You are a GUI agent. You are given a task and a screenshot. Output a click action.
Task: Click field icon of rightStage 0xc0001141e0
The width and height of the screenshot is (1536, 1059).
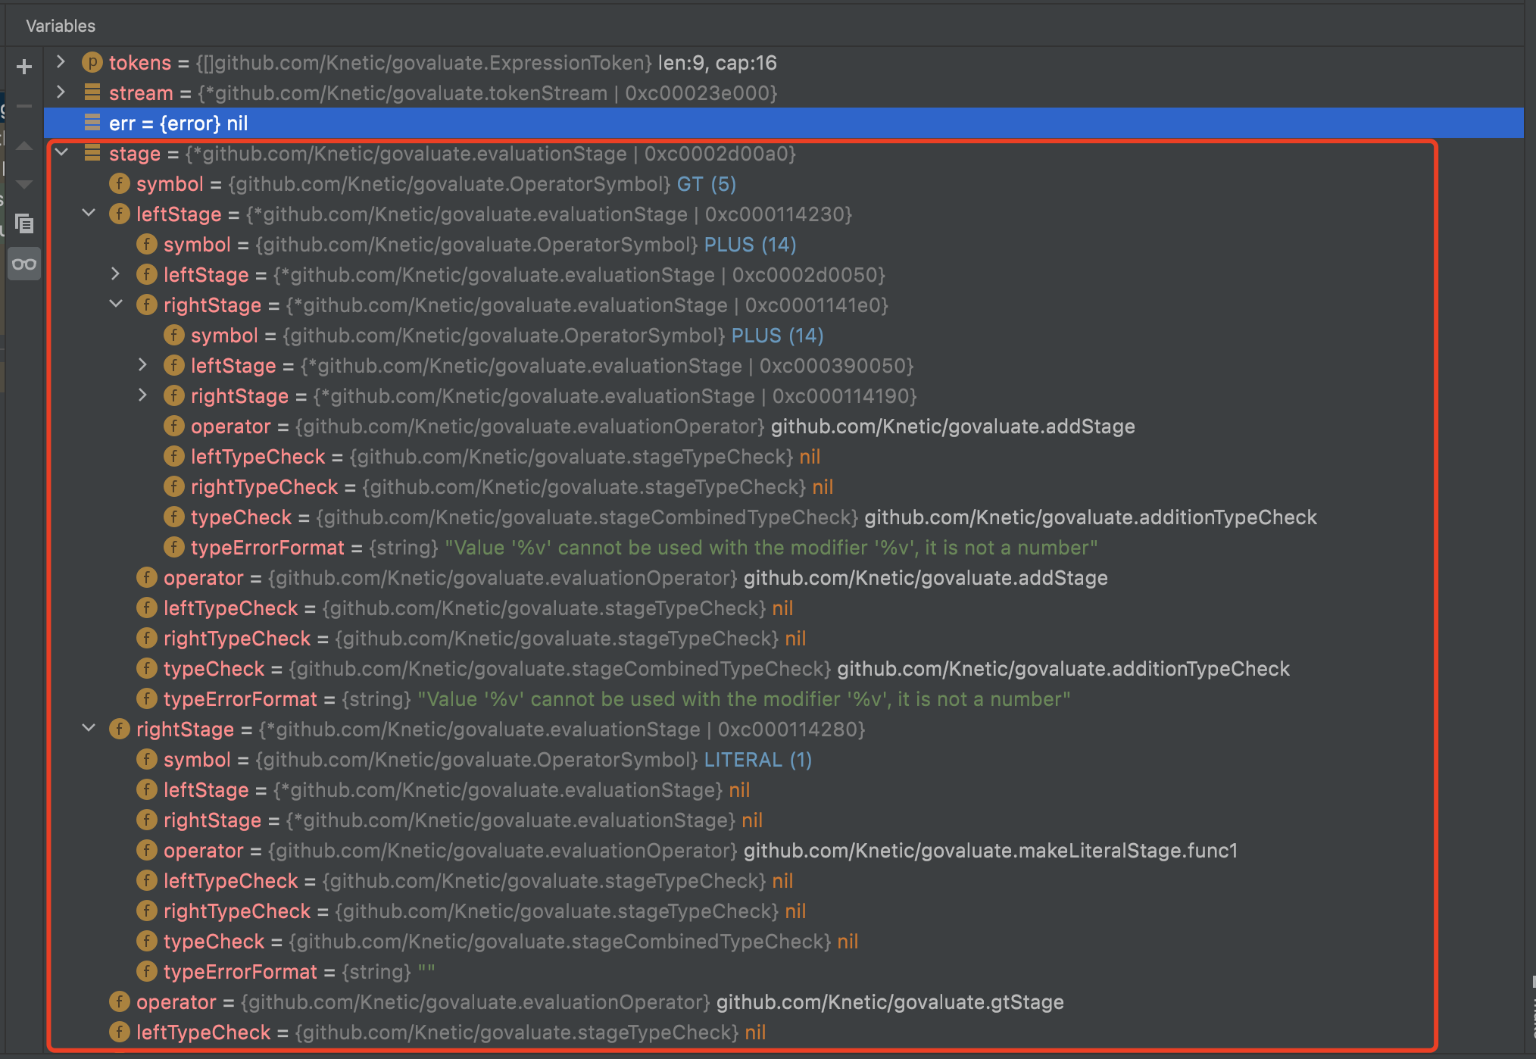[x=147, y=305]
